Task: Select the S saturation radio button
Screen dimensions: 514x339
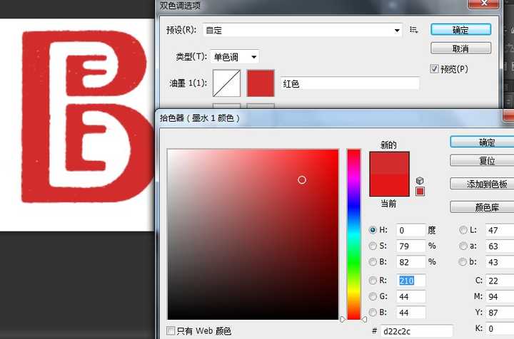Action: click(373, 246)
